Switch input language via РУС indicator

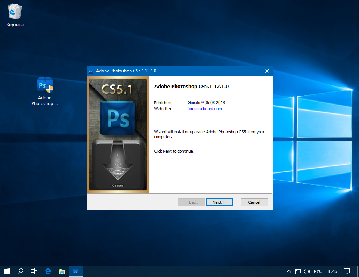(318, 271)
